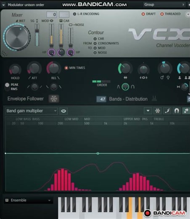Open the envelope options down-arrow menu
This screenshot has width=190, height=219.
tap(148, 111)
